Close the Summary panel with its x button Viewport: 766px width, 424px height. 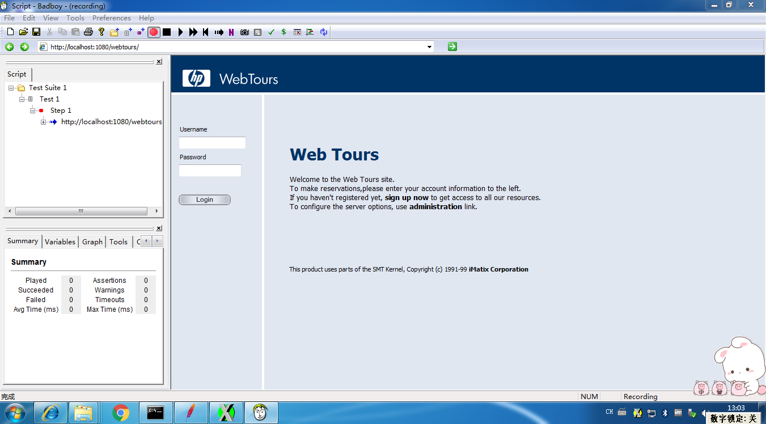159,228
